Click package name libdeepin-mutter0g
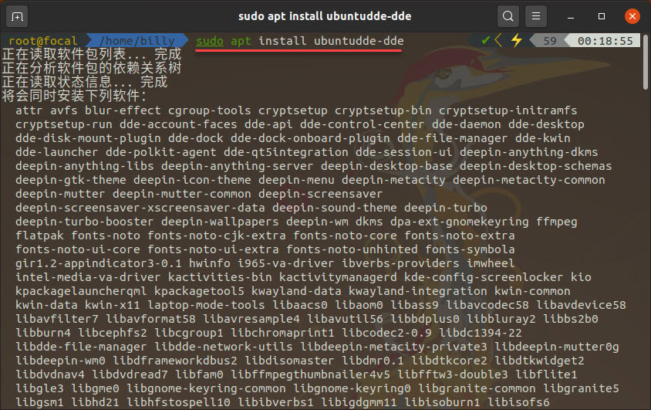 557,347
